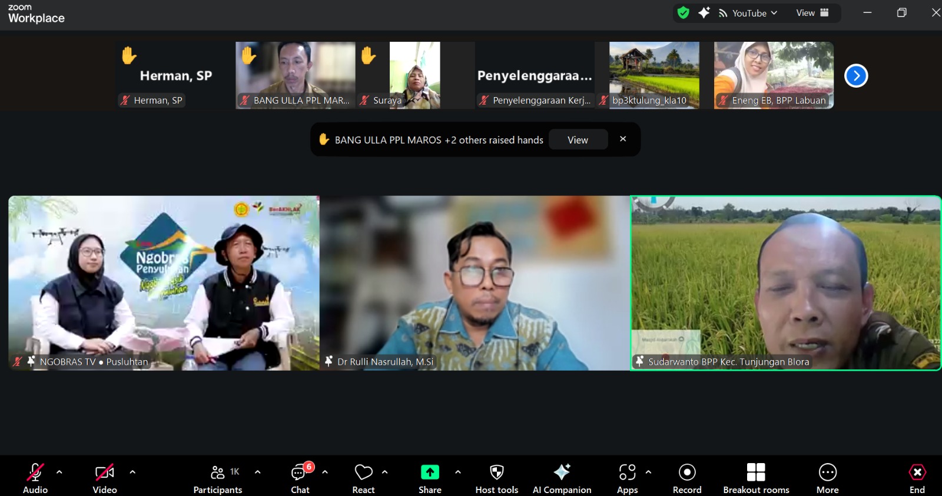This screenshot has width=942, height=496.
Task: Select bp3ktulung_kla10 video thumbnail
Action: coord(654,75)
